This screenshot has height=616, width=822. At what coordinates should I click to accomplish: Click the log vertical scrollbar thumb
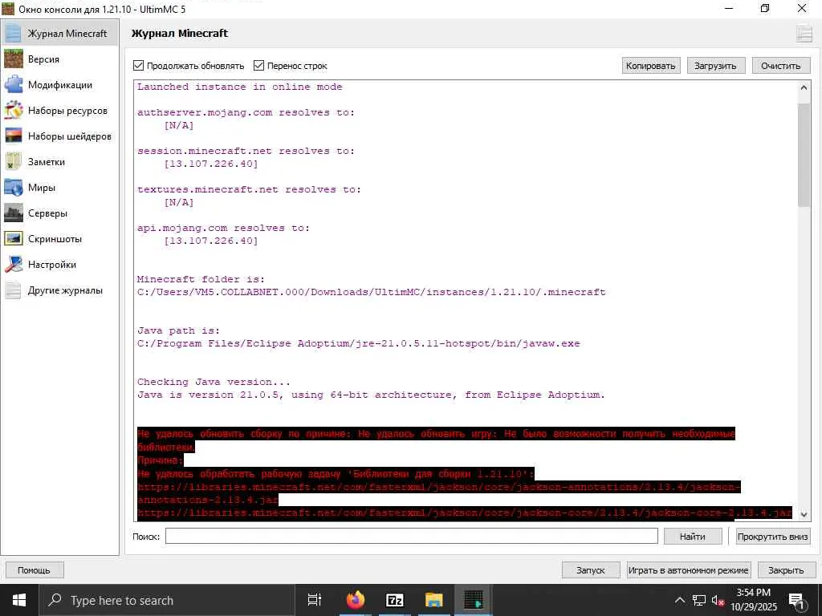(x=804, y=155)
